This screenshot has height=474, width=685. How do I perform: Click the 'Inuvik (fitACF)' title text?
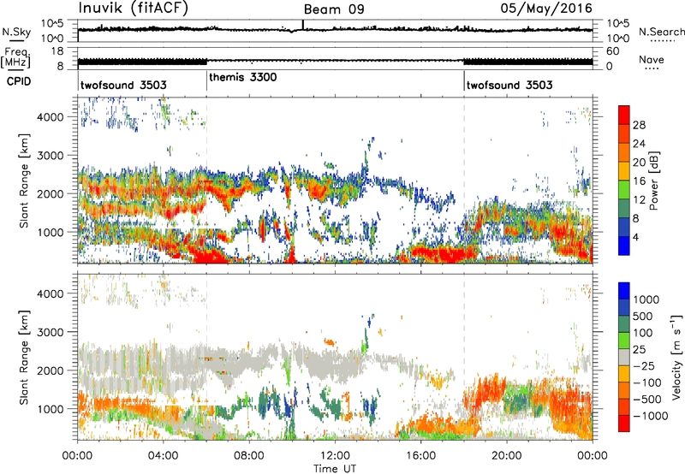(x=134, y=9)
